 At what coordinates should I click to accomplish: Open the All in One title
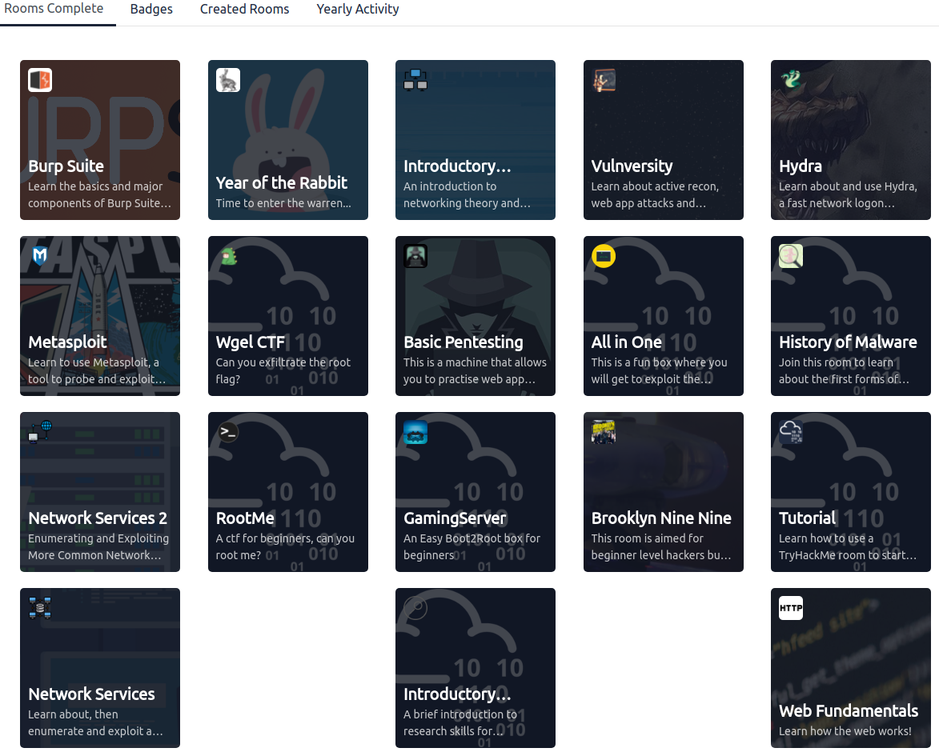click(x=626, y=342)
